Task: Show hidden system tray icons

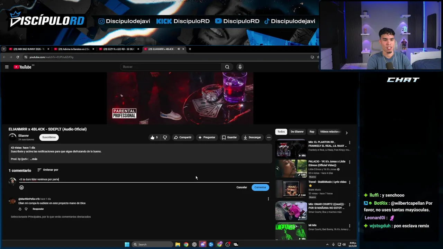Action: (327, 245)
